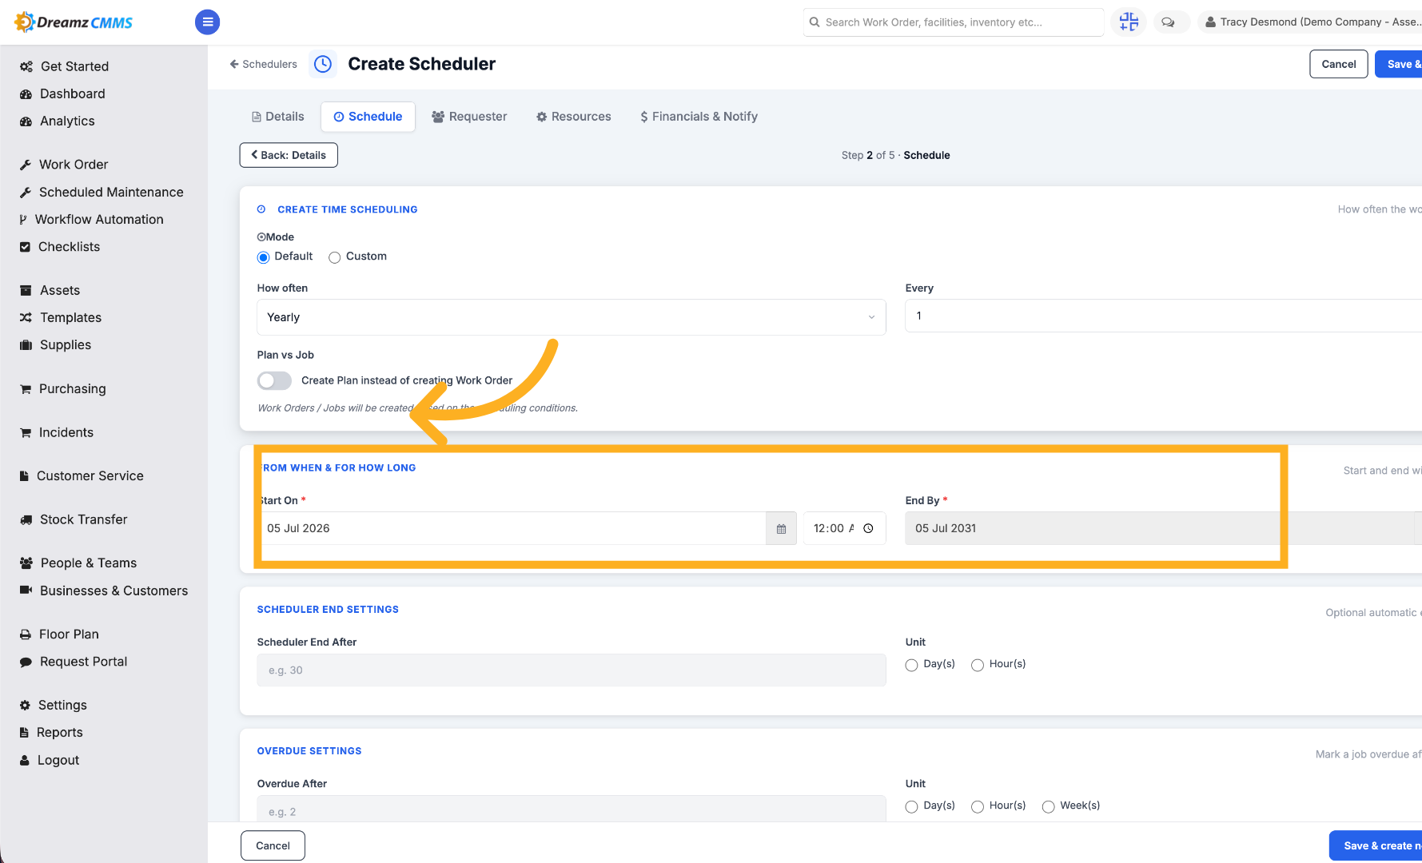This screenshot has width=1422, height=863.
Task: Go back via Back: Details button
Action: tap(289, 155)
